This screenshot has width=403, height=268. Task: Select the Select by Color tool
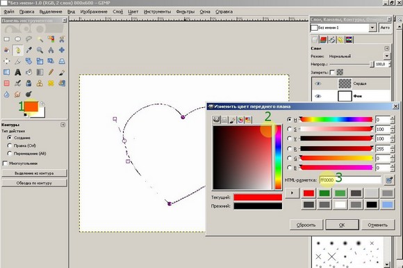coord(51,39)
